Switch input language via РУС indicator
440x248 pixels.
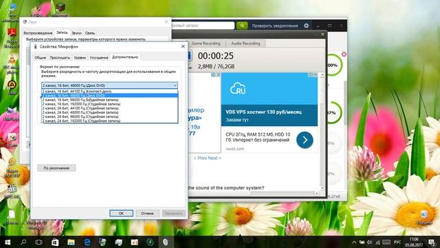coord(397,242)
